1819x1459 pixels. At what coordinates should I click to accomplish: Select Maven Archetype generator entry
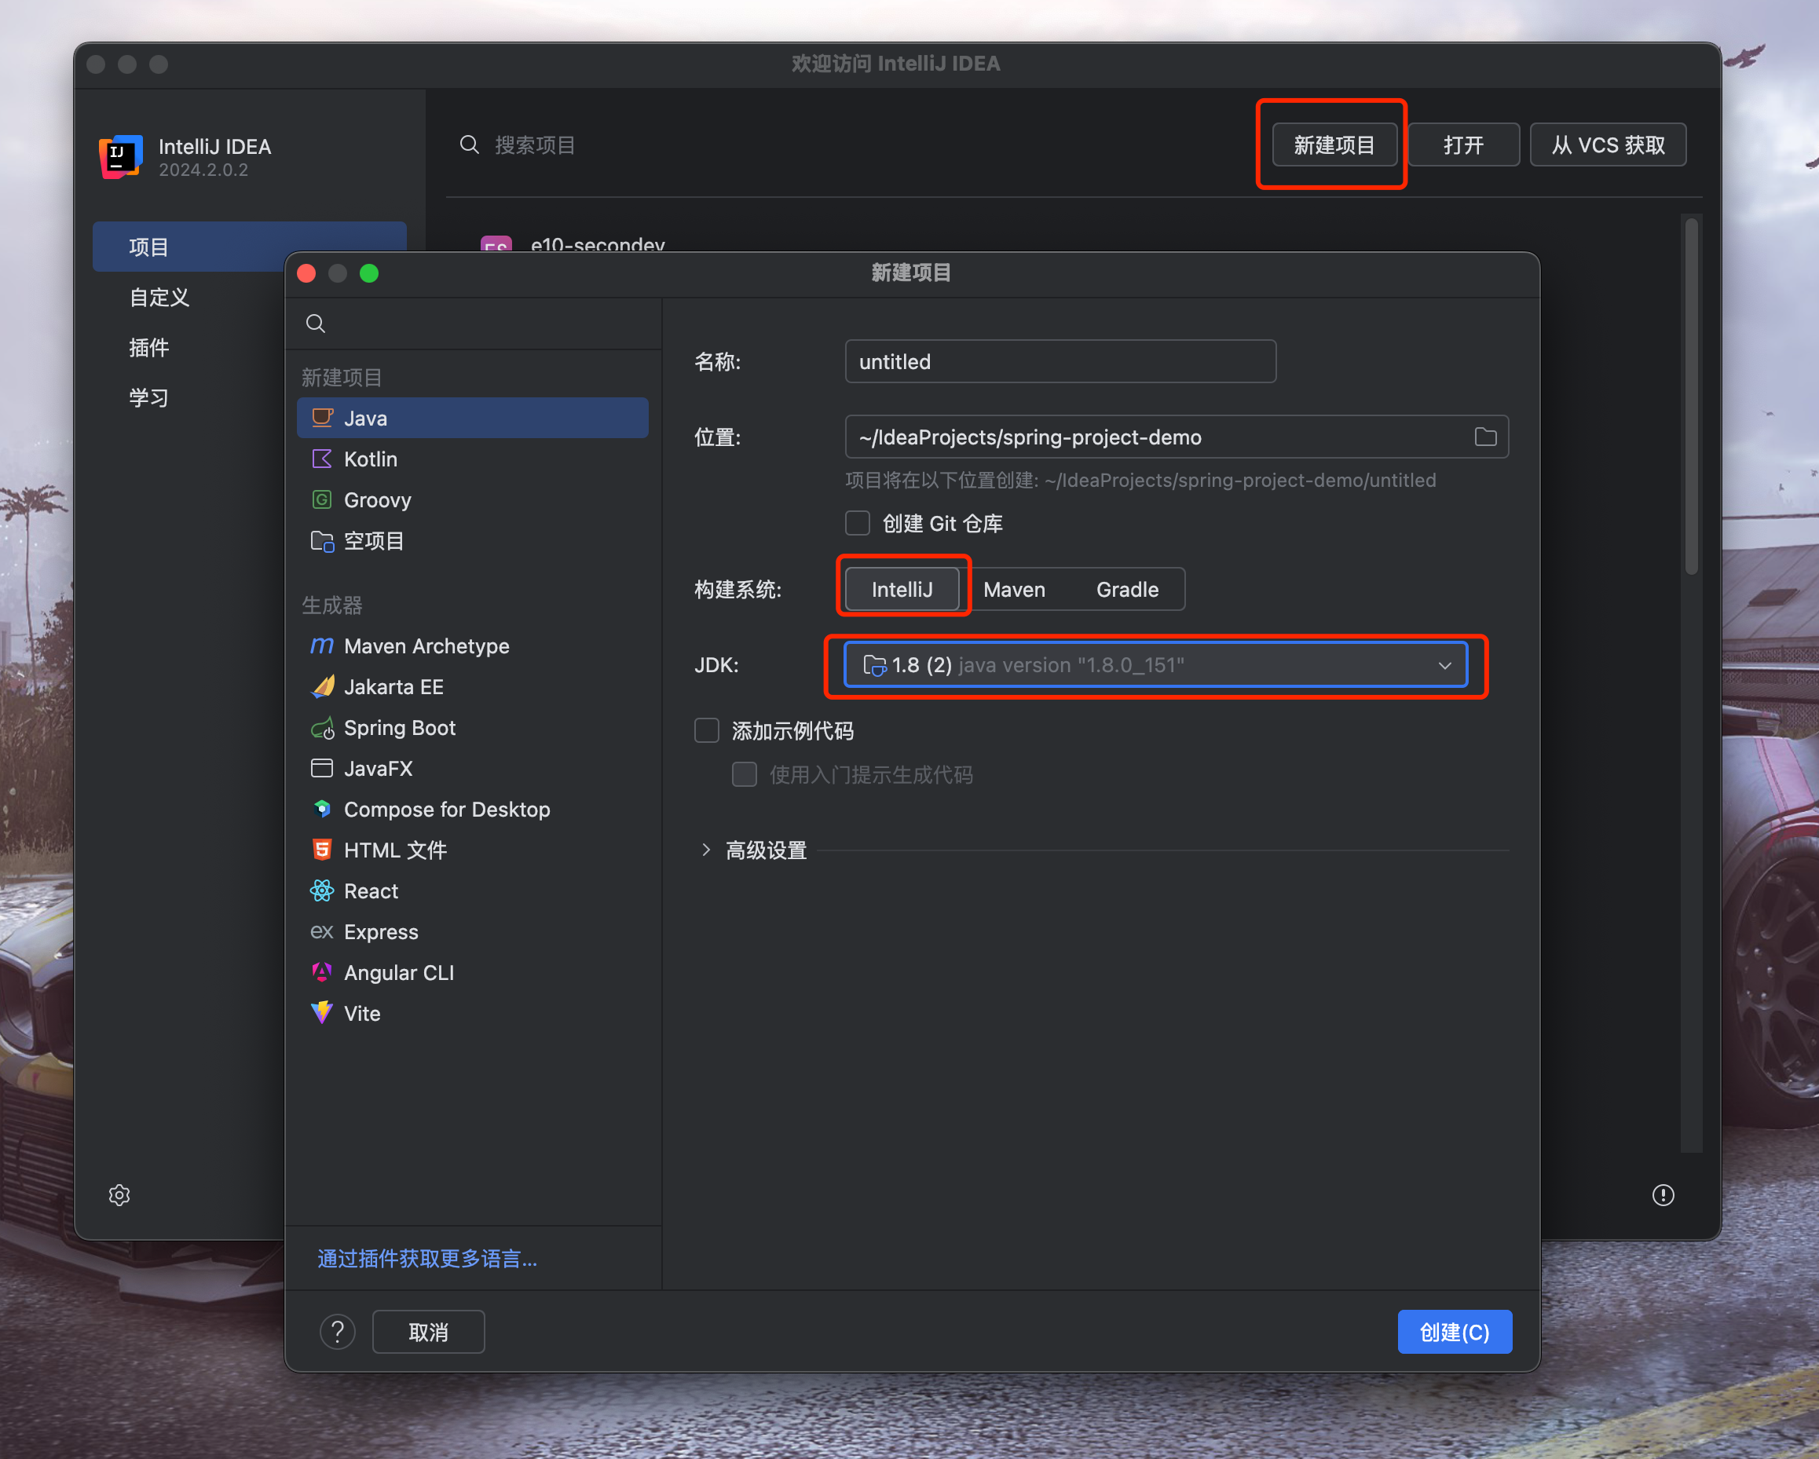[473, 646]
